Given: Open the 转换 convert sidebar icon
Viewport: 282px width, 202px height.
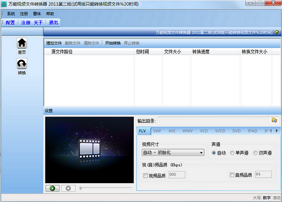Looking at the screenshot, I should [x=22, y=63].
